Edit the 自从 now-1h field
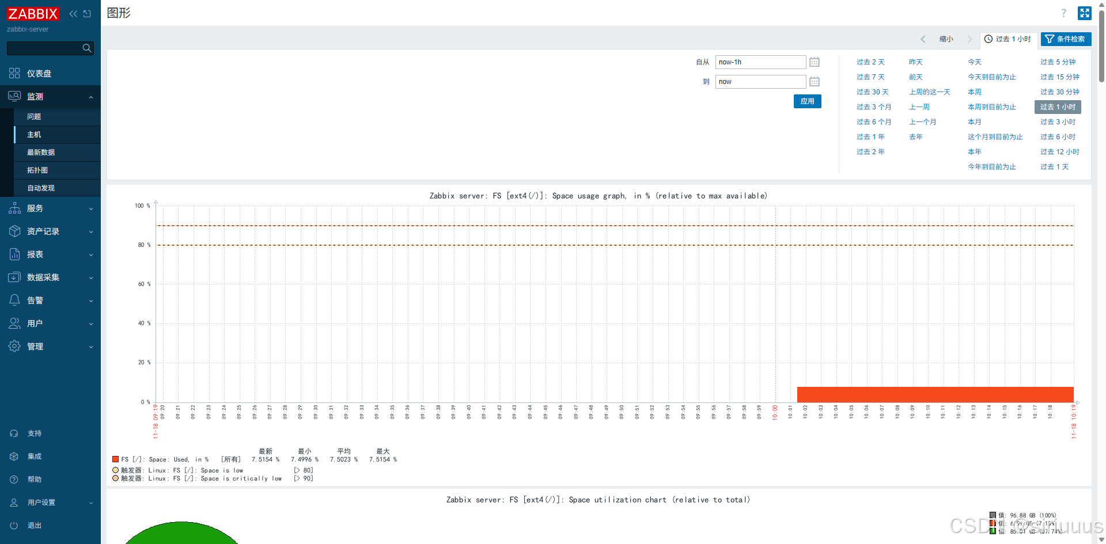The image size is (1106, 544). pyautogui.click(x=760, y=62)
